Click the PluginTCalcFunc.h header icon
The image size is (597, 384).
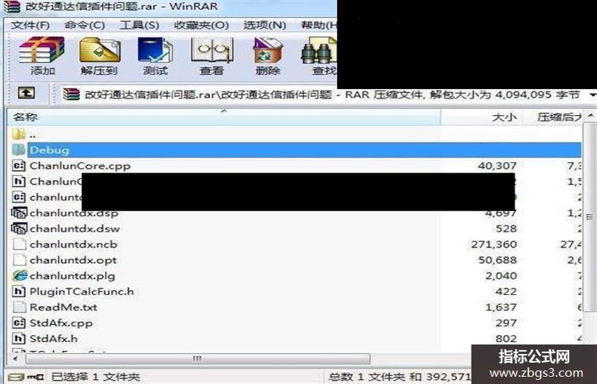click(19, 291)
